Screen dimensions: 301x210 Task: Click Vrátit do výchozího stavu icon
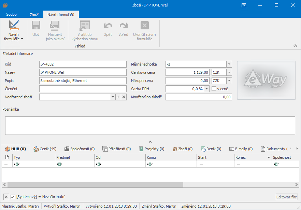point(85,26)
